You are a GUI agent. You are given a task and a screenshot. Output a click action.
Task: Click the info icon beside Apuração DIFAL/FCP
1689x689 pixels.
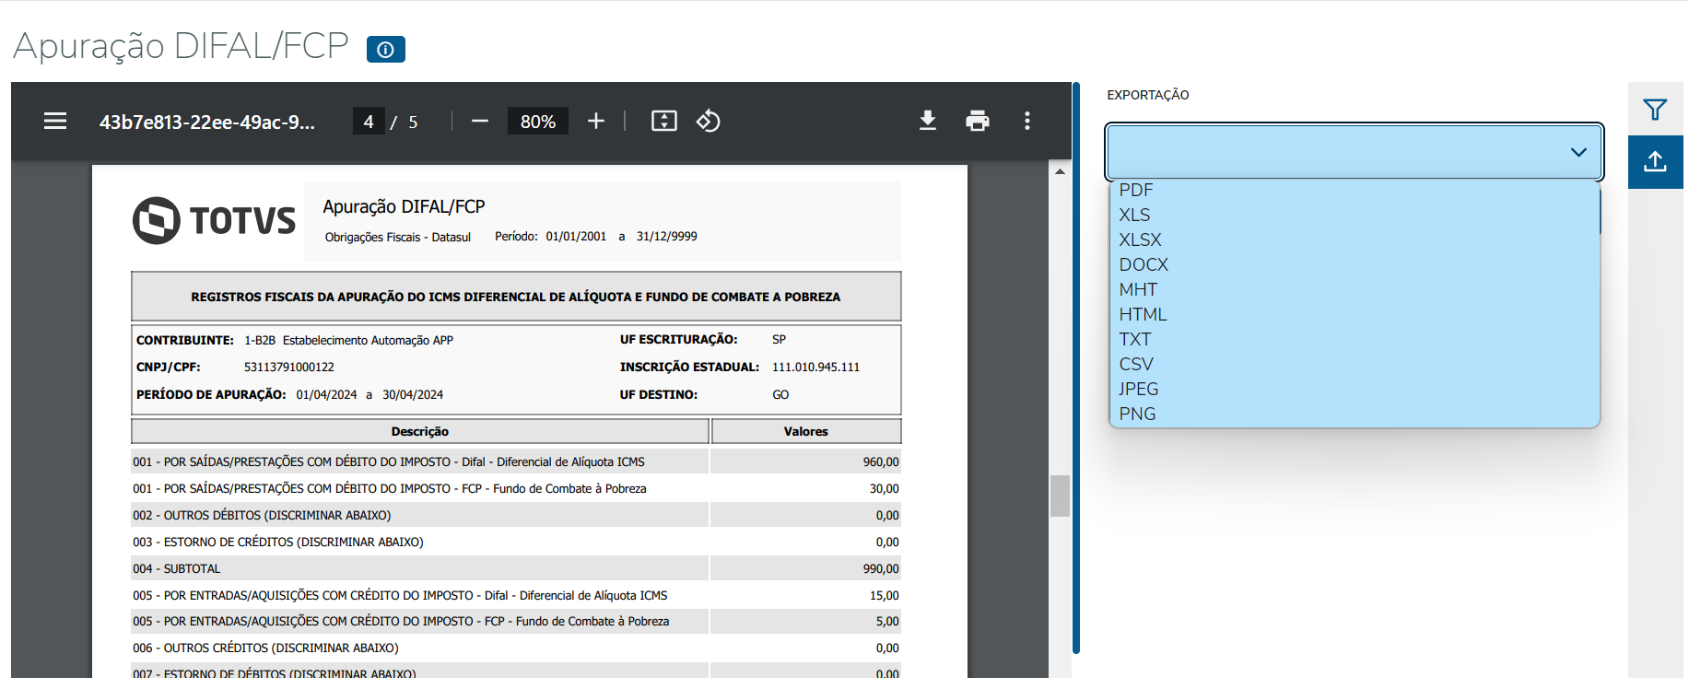pos(386,49)
